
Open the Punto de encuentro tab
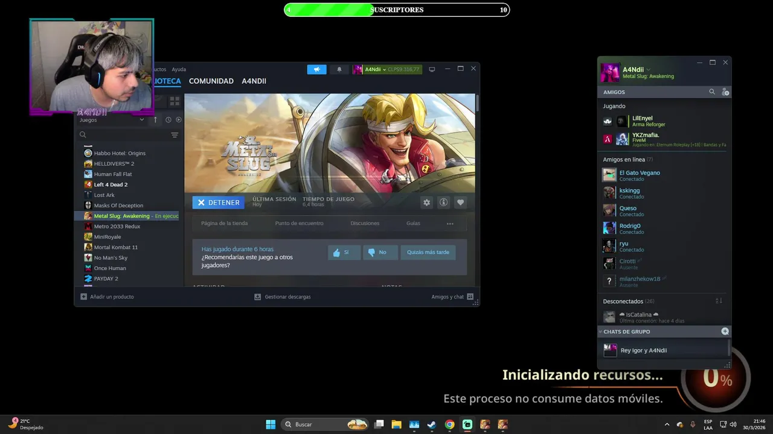point(299,224)
